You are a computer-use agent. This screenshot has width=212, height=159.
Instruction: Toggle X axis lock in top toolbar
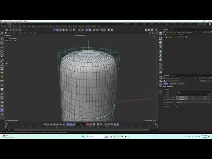pos(11,30)
